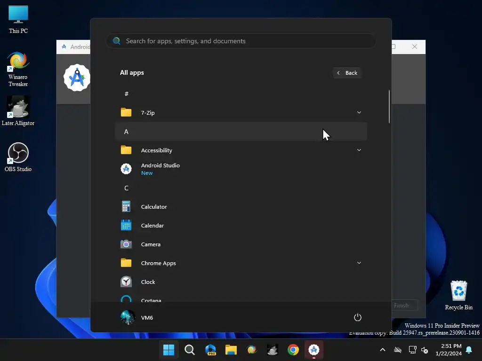
Task: Click the muted volume tray icon
Action: pyautogui.click(x=425, y=350)
